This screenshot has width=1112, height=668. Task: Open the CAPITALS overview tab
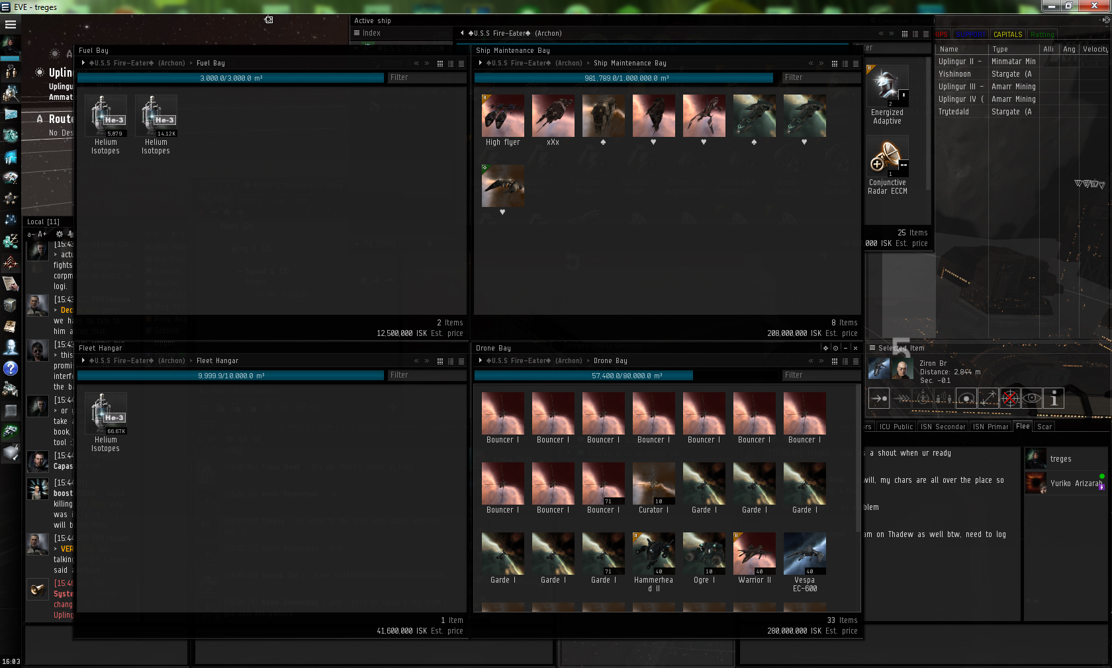1008,34
